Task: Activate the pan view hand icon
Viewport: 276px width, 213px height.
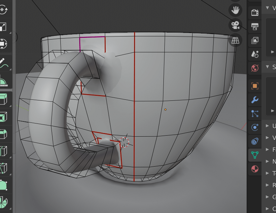Action: (x=235, y=10)
